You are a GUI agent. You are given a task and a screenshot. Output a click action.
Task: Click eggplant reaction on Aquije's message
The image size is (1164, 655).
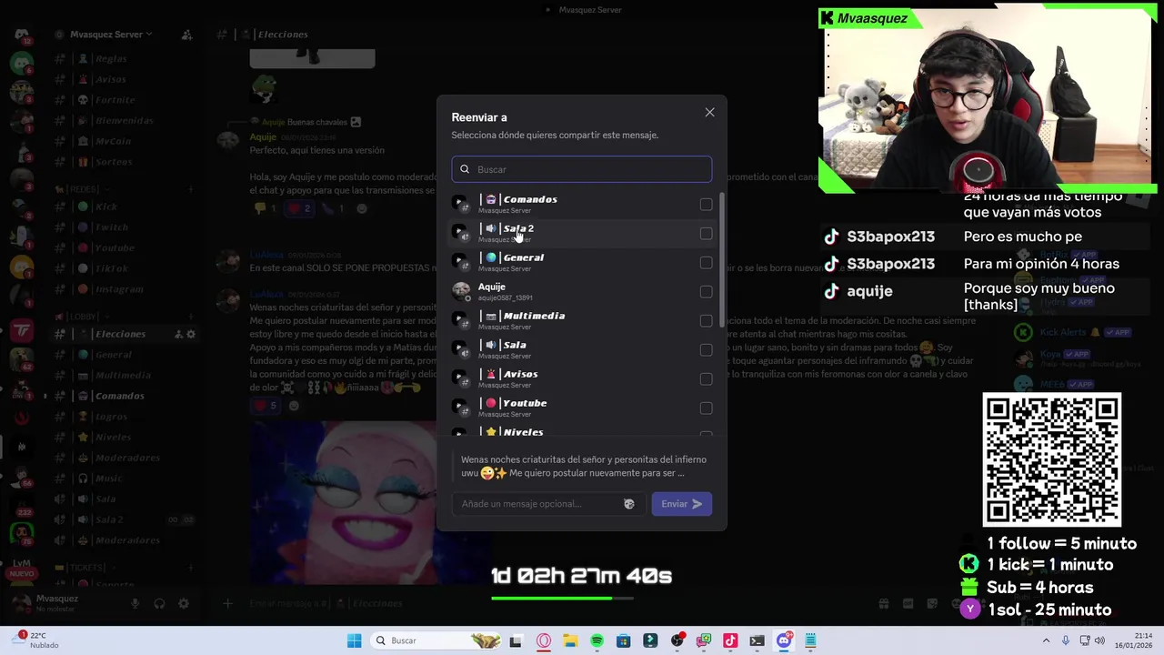pyautogui.click(x=333, y=208)
